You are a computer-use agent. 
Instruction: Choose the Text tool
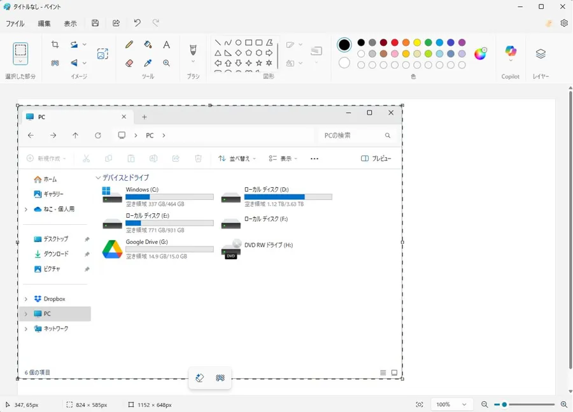[166, 45]
